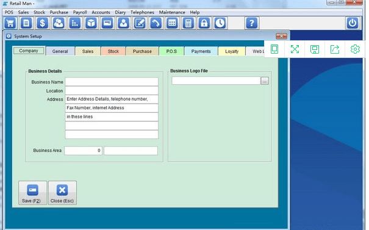369x230 pixels.
Task: Browse for business logo file button
Action: 265,81
